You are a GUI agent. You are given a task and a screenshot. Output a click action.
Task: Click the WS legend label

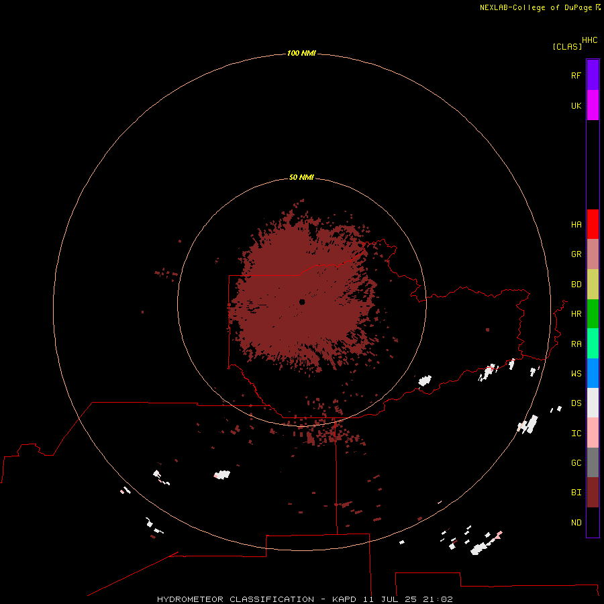point(576,373)
